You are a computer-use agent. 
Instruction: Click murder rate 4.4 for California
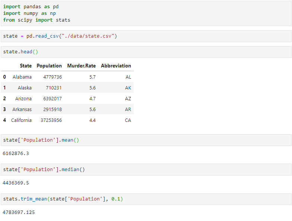[x=92, y=120]
